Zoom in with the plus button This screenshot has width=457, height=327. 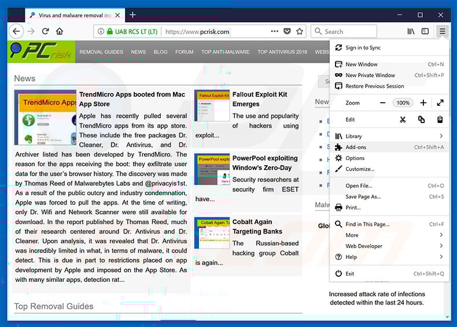point(423,103)
